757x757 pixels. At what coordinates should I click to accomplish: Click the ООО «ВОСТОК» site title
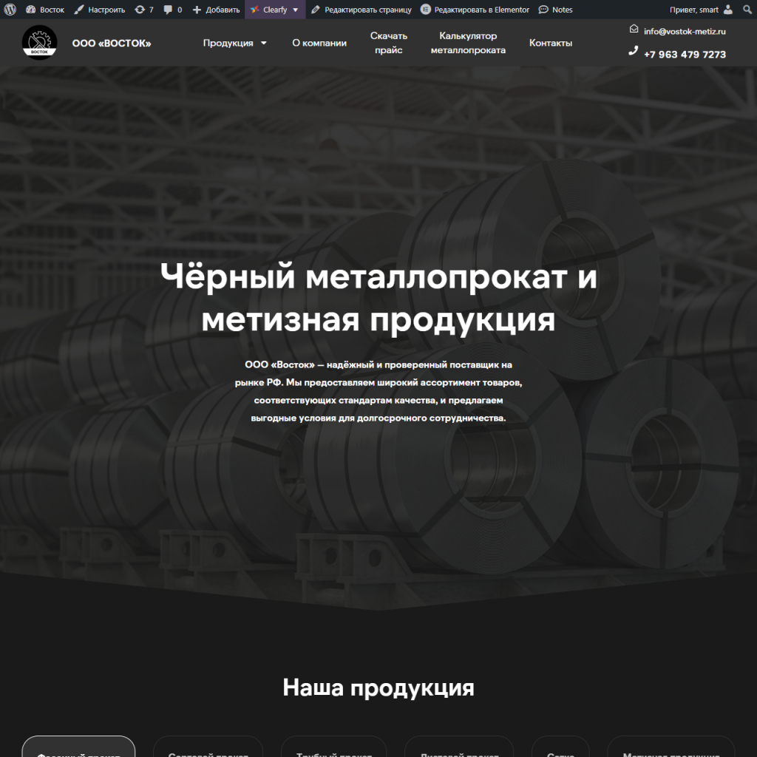(x=112, y=44)
